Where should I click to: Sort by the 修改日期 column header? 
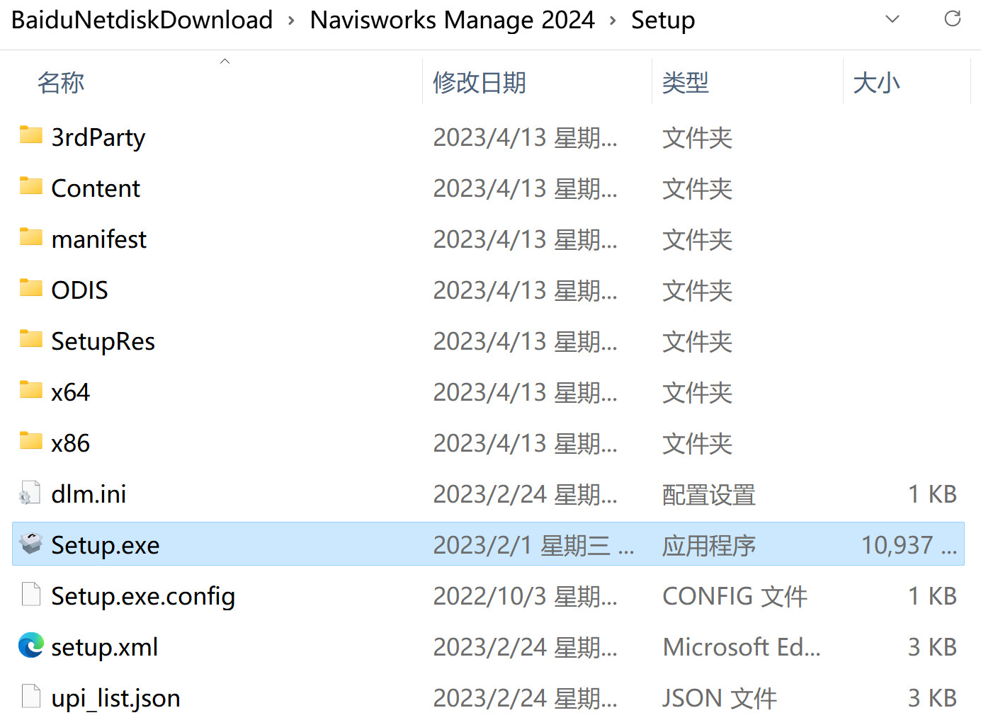point(480,83)
